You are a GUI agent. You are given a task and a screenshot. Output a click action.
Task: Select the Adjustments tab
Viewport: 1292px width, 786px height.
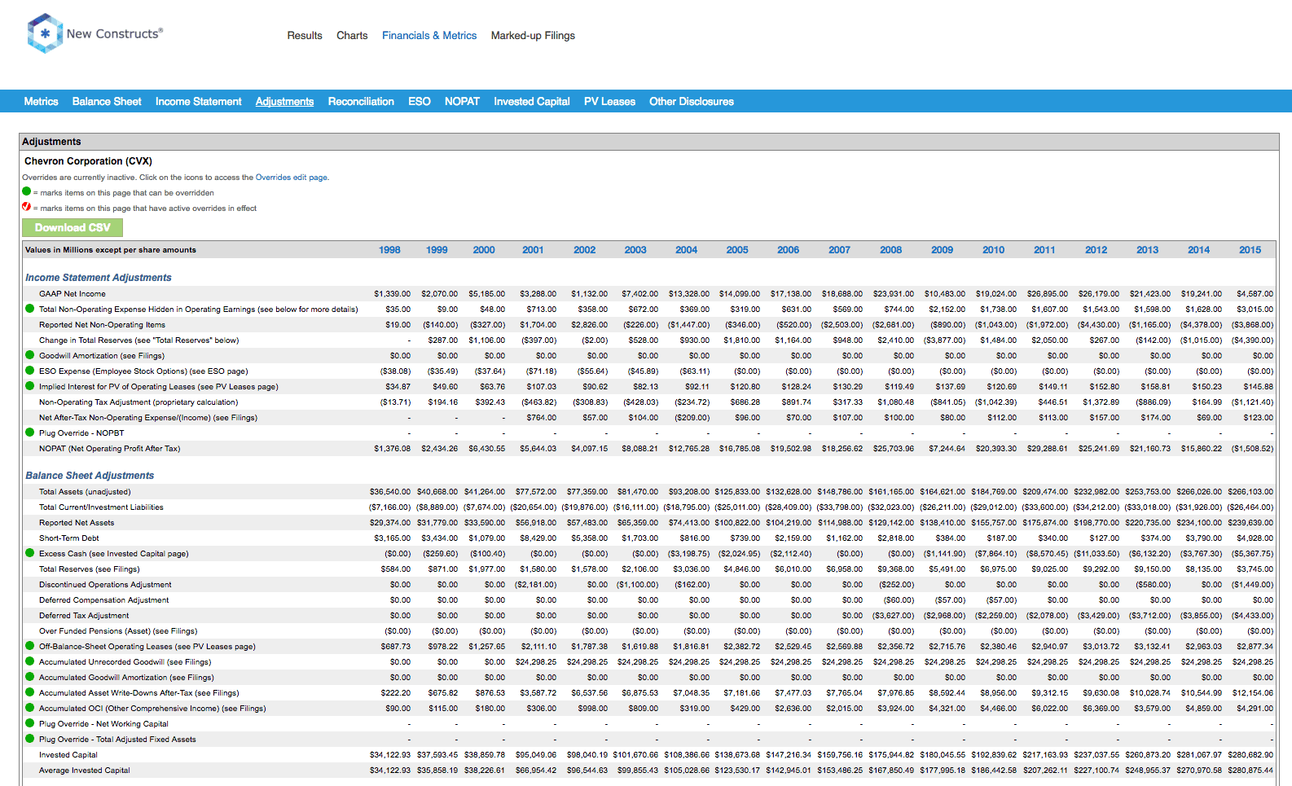click(x=284, y=102)
